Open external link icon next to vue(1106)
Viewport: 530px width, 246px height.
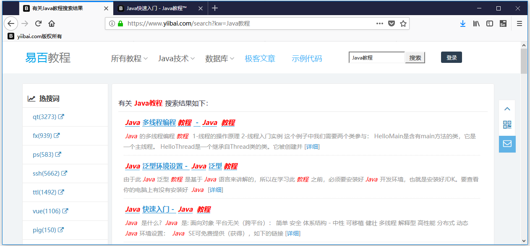(65, 211)
